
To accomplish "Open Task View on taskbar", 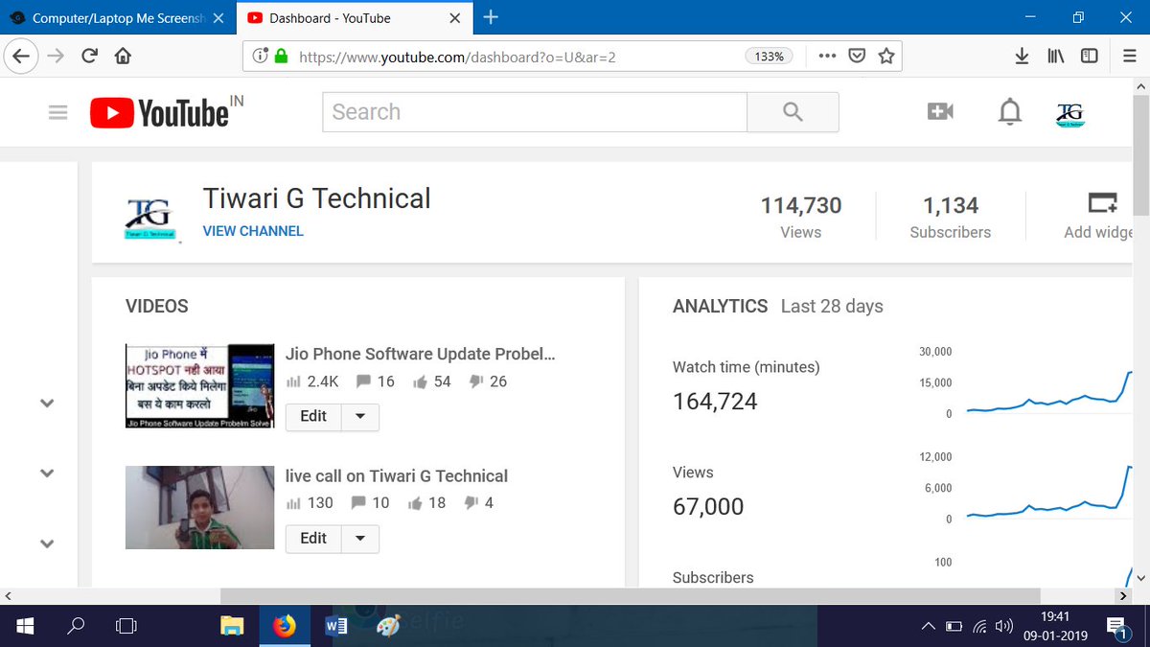I will coord(126,626).
